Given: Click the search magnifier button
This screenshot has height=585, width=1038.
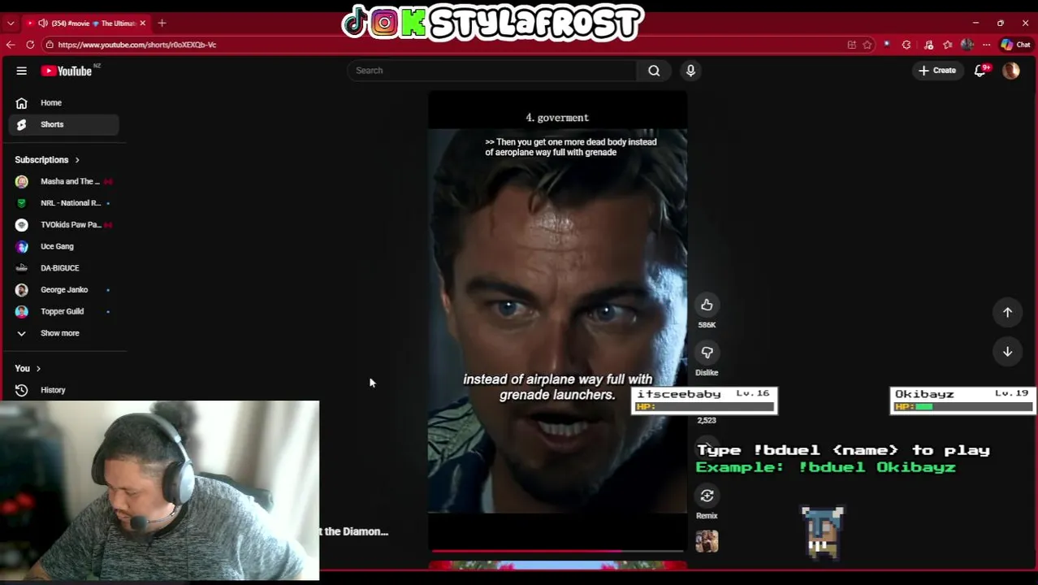Looking at the screenshot, I should pos(654,71).
